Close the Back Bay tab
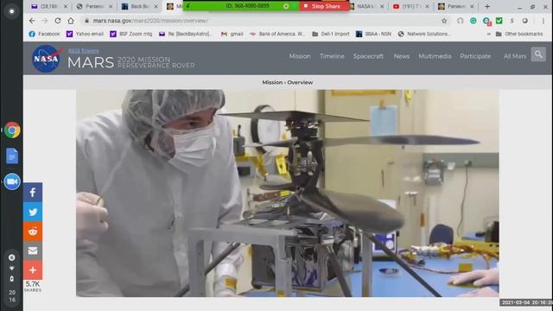 [156, 6]
